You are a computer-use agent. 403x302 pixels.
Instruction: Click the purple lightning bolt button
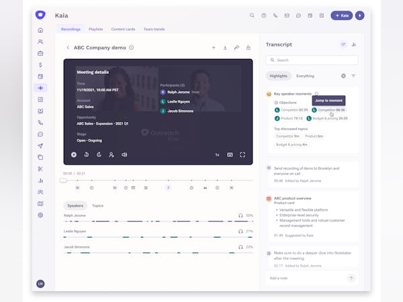coord(359,15)
